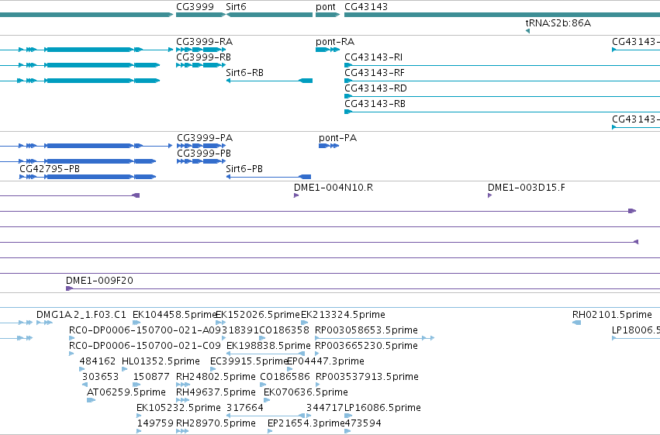Viewport: 660px width, 435px height.
Task: Click protein feature CG3999-PA
Action: (x=201, y=146)
